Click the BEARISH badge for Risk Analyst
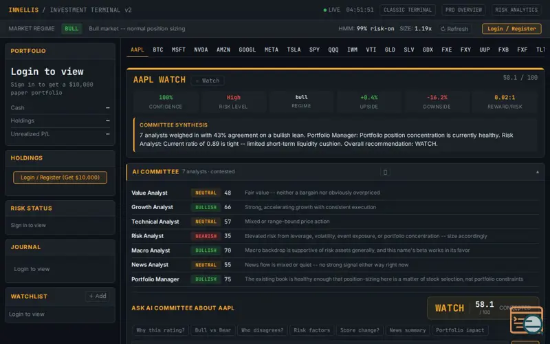This screenshot has width=550, height=344. [x=206, y=236]
